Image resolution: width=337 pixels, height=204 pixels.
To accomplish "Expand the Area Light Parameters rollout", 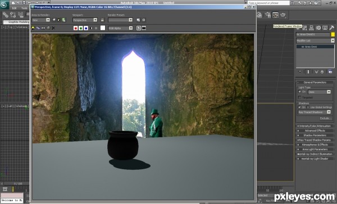I will [x=315, y=149].
